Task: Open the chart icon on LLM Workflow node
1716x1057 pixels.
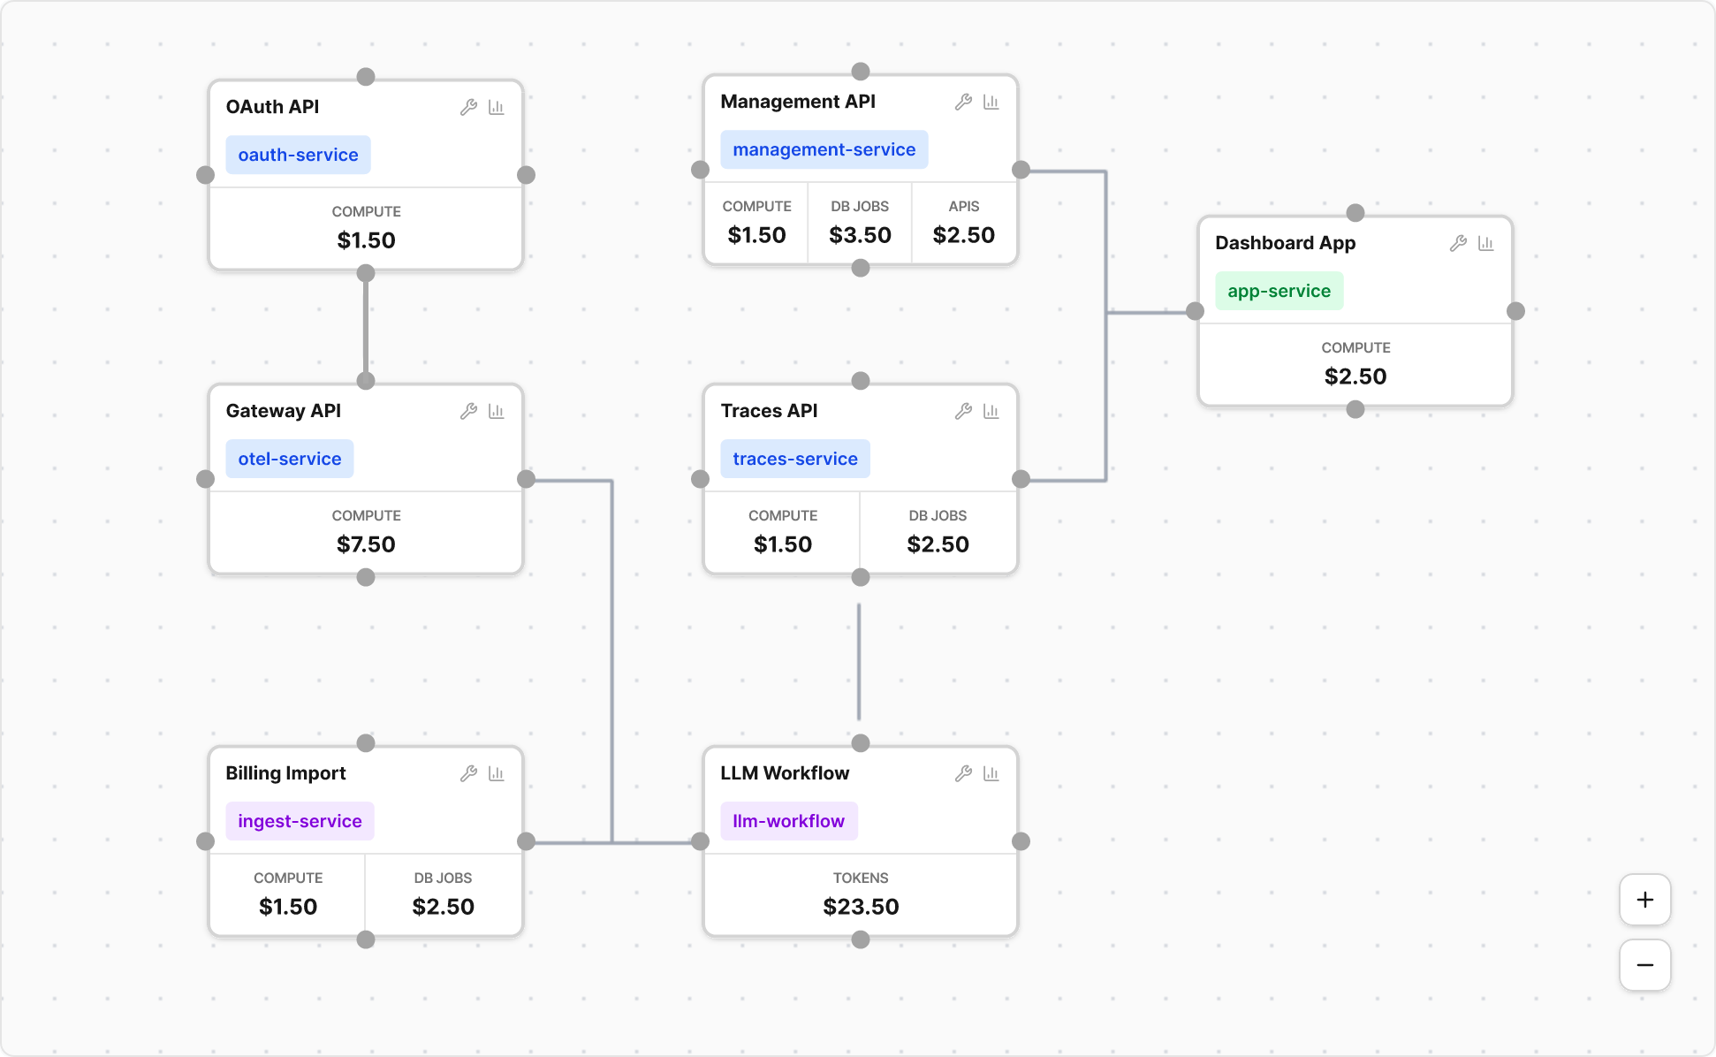Action: [991, 773]
